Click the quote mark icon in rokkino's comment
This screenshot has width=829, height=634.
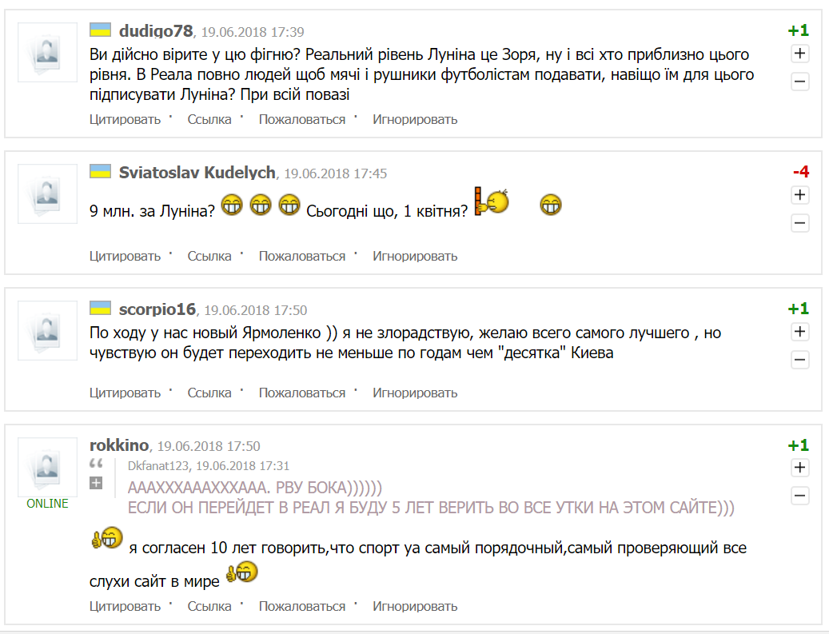point(96,464)
